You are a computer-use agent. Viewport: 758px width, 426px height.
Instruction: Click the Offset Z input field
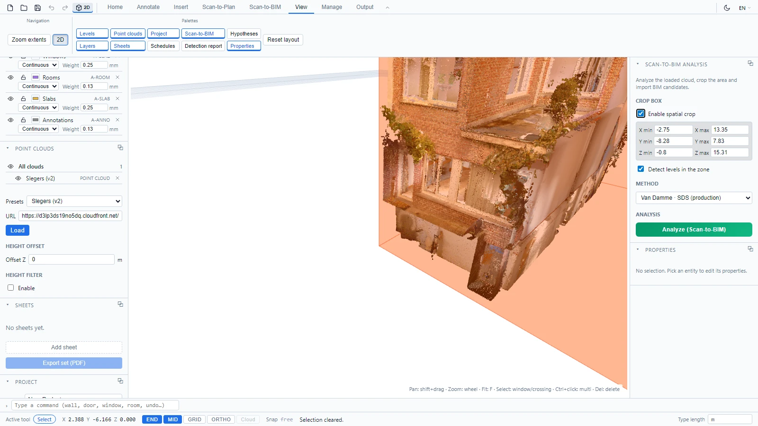tap(72, 259)
